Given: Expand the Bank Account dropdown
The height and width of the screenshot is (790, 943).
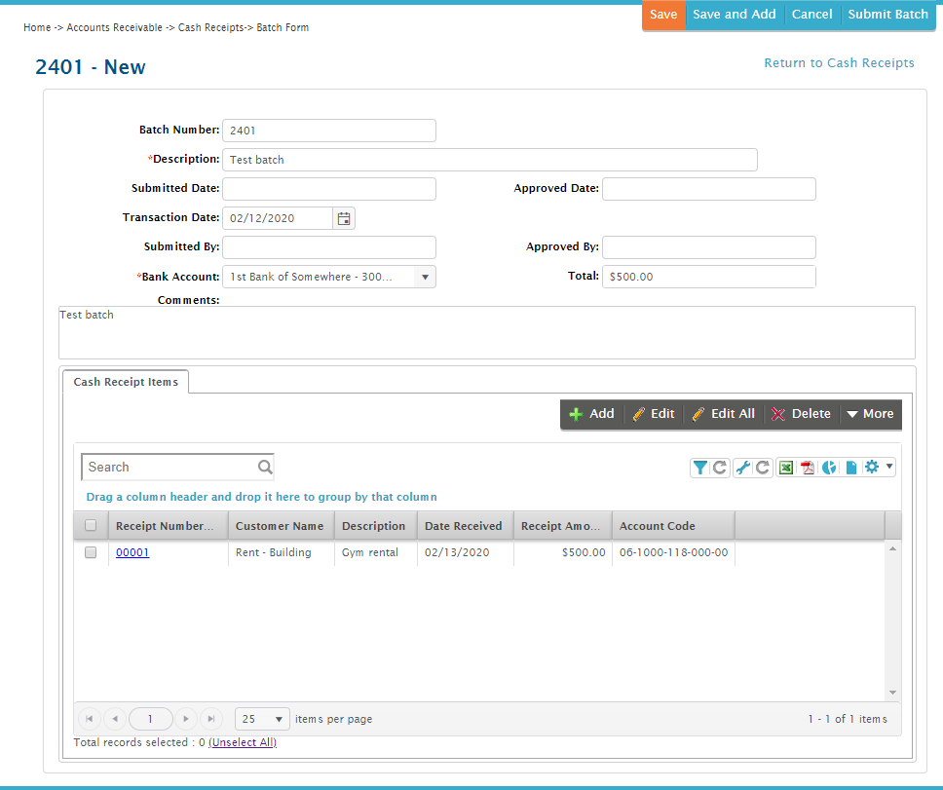Looking at the screenshot, I should click(425, 277).
